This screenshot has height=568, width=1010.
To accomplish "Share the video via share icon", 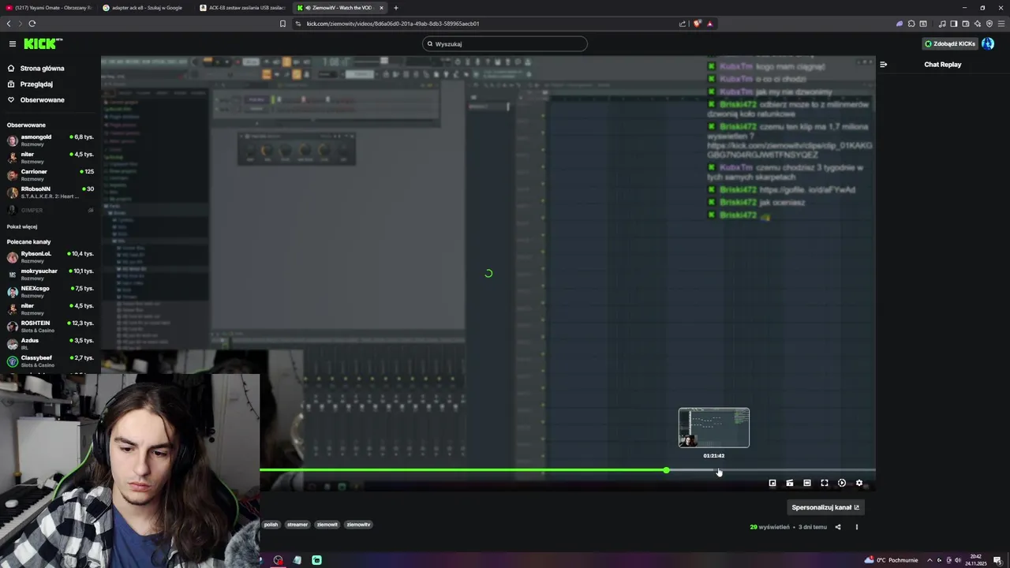I will pyautogui.click(x=838, y=527).
